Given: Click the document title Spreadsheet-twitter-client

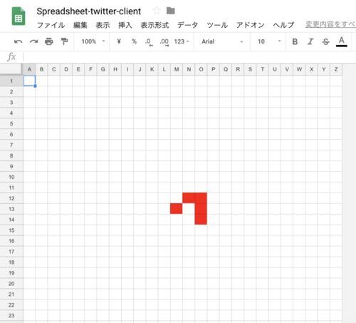Looking at the screenshot, I should click(x=89, y=11).
